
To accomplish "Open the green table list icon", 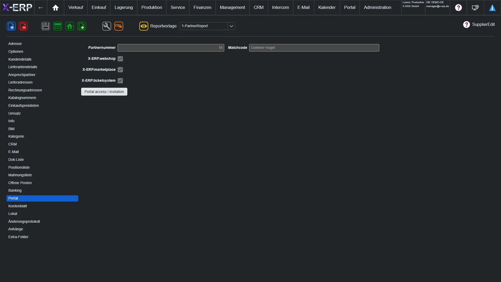I will pyautogui.click(x=58, y=26).
